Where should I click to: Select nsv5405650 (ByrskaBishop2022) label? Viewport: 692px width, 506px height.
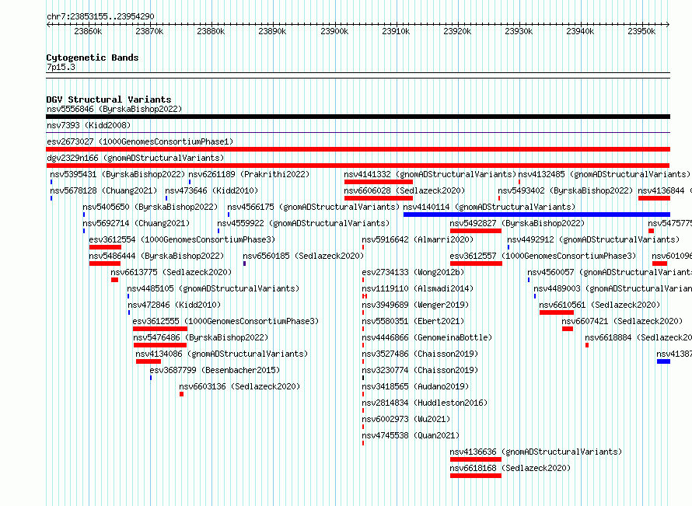(150, 207)
